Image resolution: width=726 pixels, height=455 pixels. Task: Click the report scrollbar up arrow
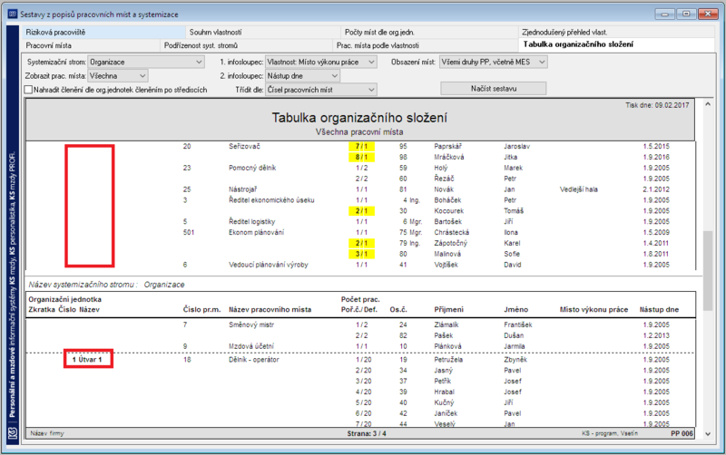[708, 104]
